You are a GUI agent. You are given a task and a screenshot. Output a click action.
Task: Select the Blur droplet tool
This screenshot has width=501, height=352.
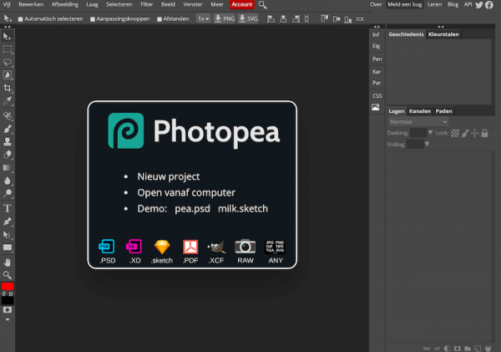(7, 181)
